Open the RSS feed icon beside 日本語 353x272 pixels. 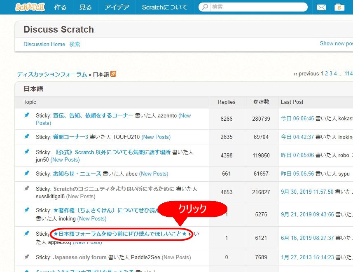pos(113,74)
